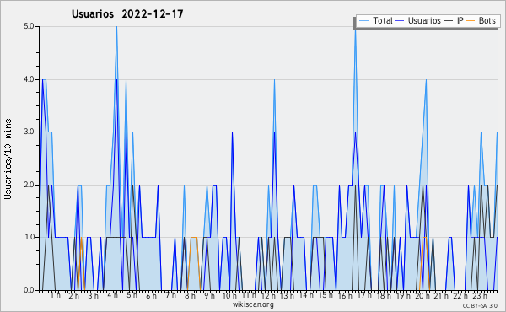Click the '20 h' x-axis label
506x312 pixels.
[x=423, y=295]
